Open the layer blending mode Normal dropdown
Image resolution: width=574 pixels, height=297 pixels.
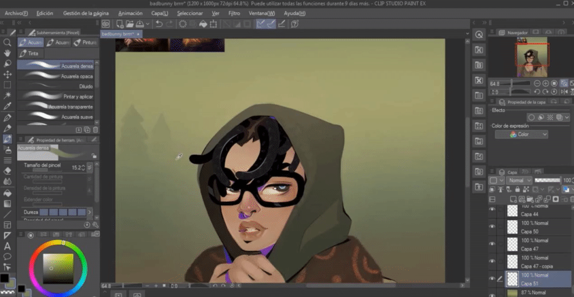pyautogui.click(x=519, y=180)
